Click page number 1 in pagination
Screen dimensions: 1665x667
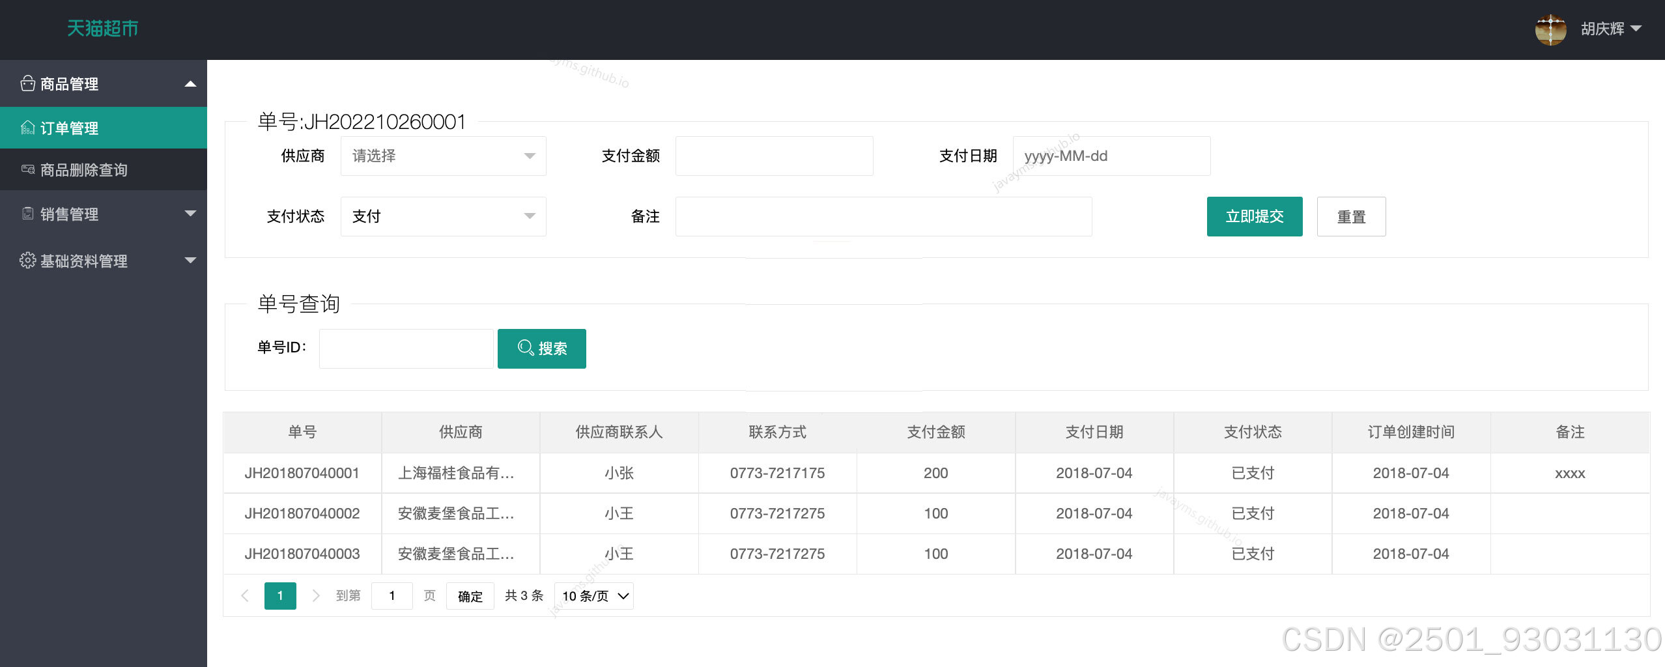click(280, 595)
